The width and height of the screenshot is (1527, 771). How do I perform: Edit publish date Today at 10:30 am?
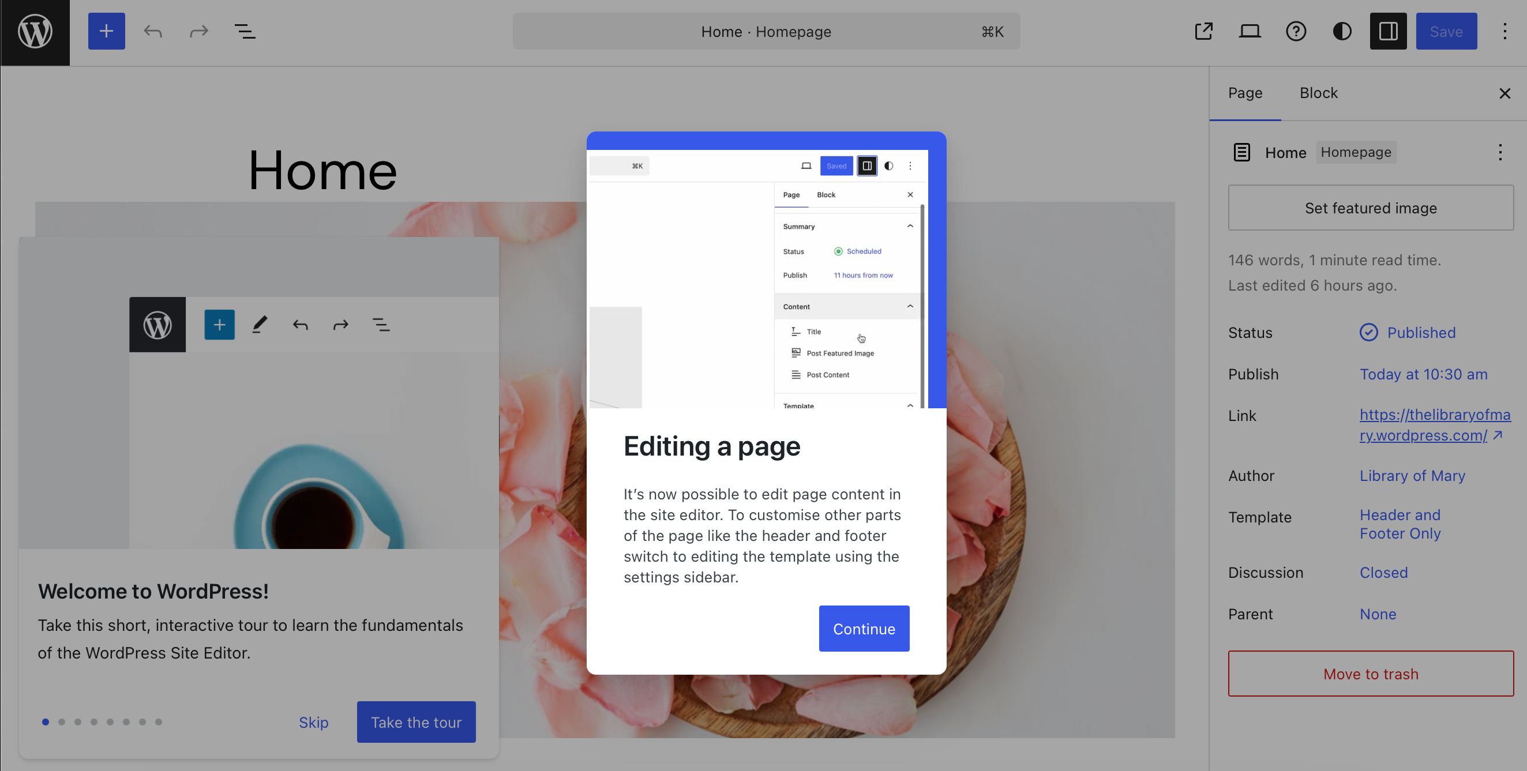(x=1423, y=374)
